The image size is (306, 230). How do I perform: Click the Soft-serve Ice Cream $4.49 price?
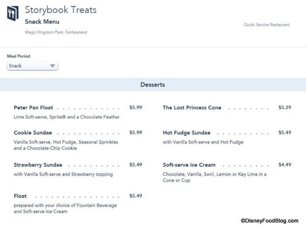coord(285,165)
